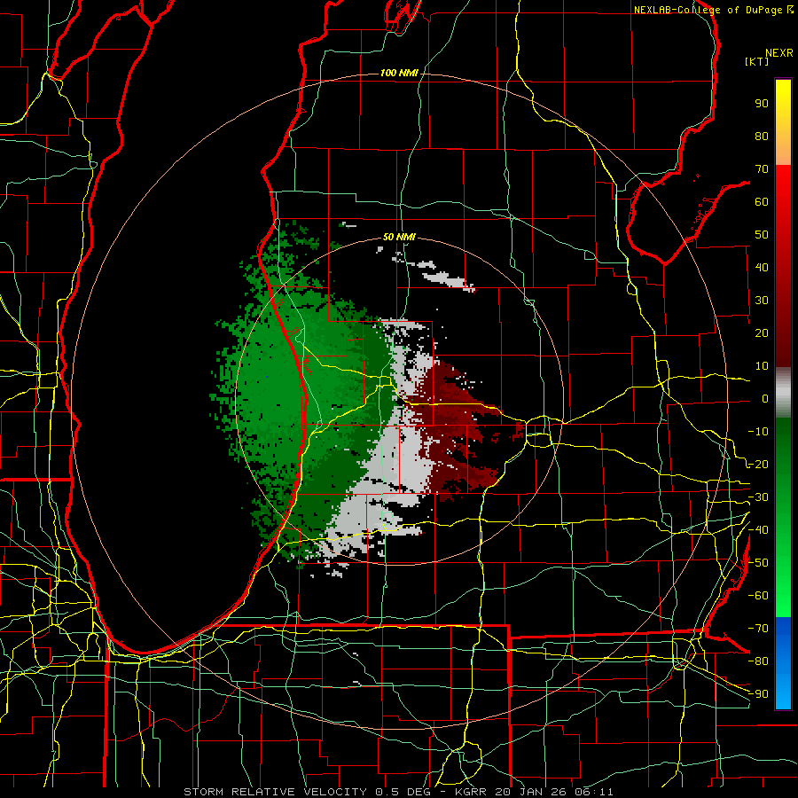Click the 100 NMI range ring label
This screenshot has width=798, height=798.
point(399,73)
